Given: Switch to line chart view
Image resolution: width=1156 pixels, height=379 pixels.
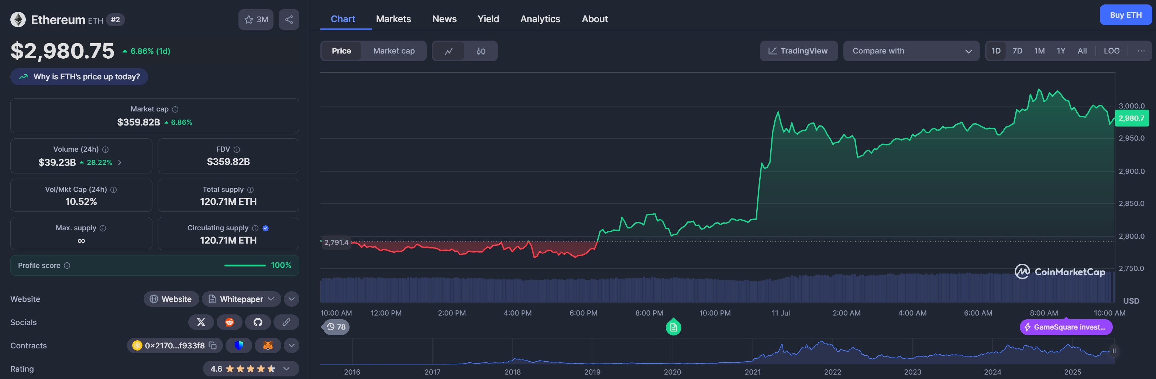Looking at the screenshot, I should tap(449, 51).
